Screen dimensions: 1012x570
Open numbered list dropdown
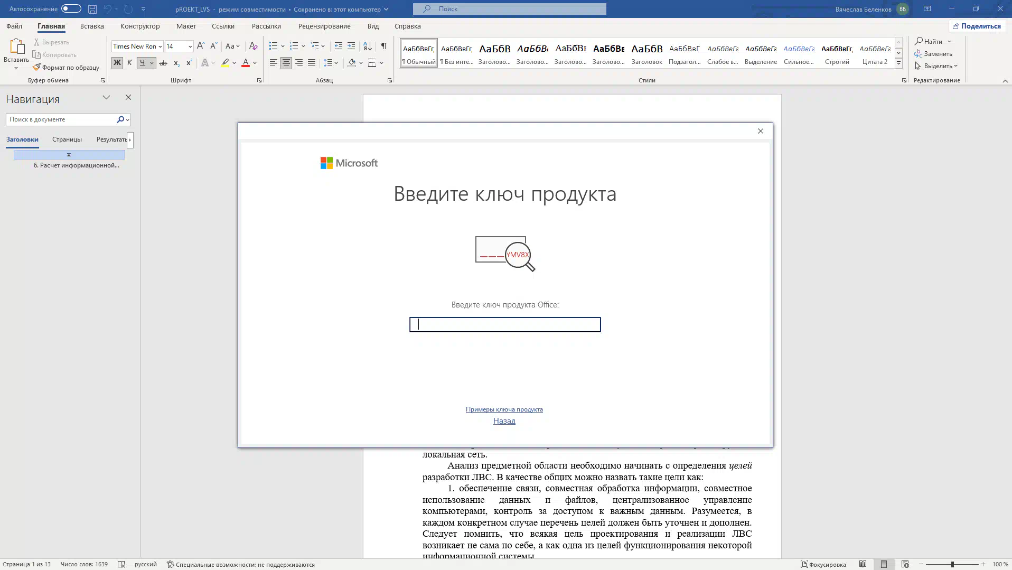303,46
